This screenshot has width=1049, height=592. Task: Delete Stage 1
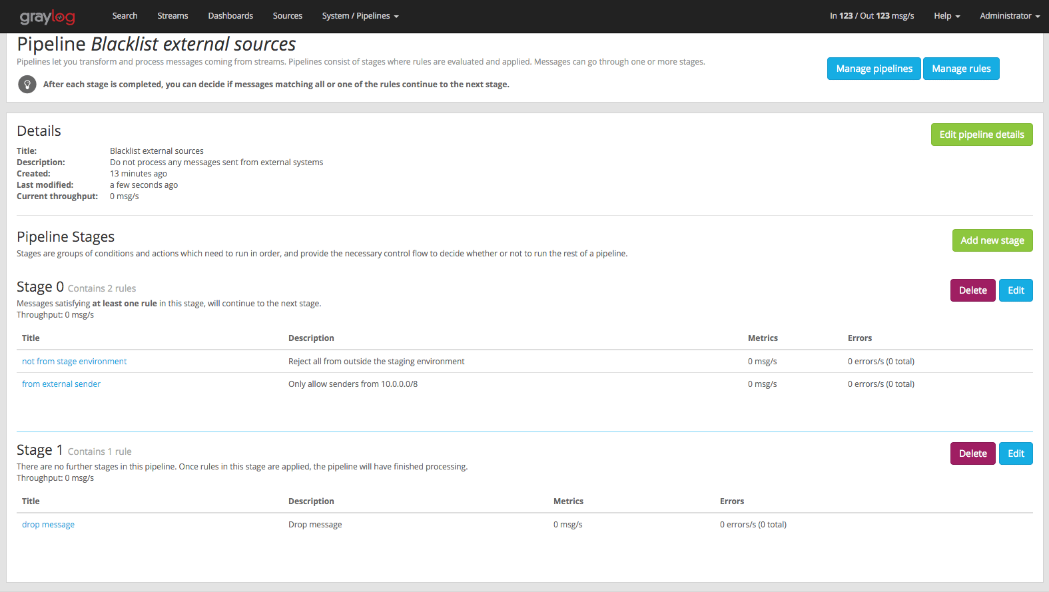tap(972, 453)
